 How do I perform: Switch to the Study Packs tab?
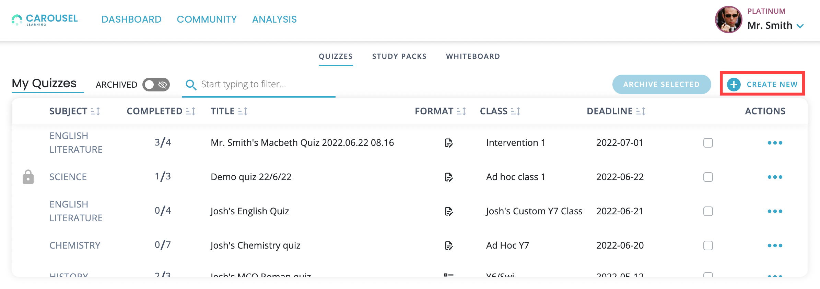399,56
